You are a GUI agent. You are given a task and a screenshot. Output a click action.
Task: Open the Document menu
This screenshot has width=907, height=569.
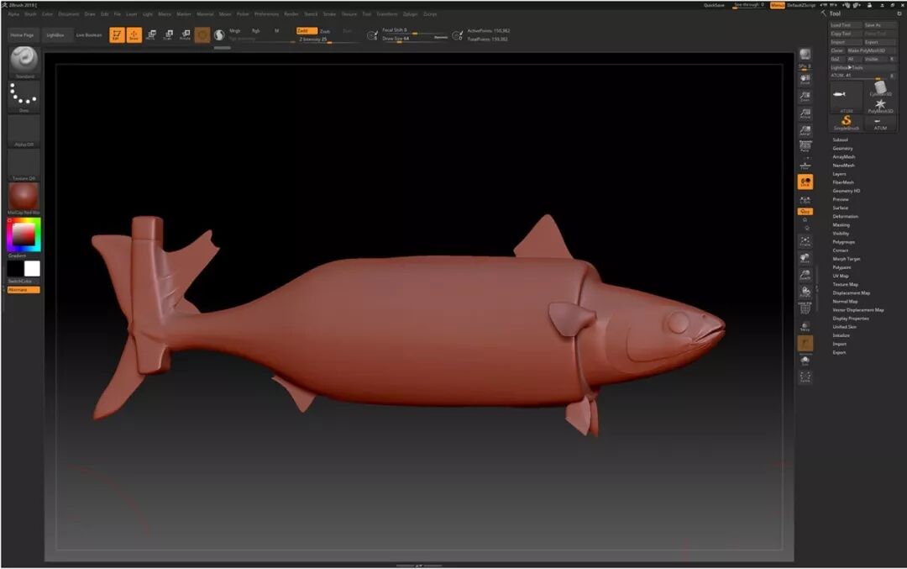pos(68,14)
